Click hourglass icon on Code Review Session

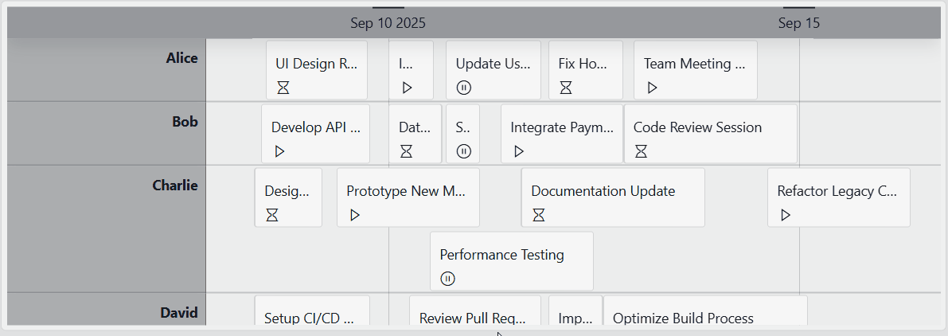click(641, 152)
